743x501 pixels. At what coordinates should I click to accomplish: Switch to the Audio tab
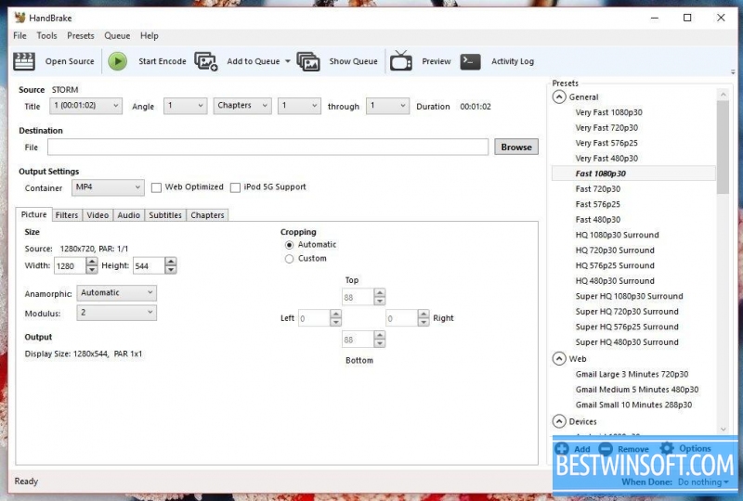[129, 215]
